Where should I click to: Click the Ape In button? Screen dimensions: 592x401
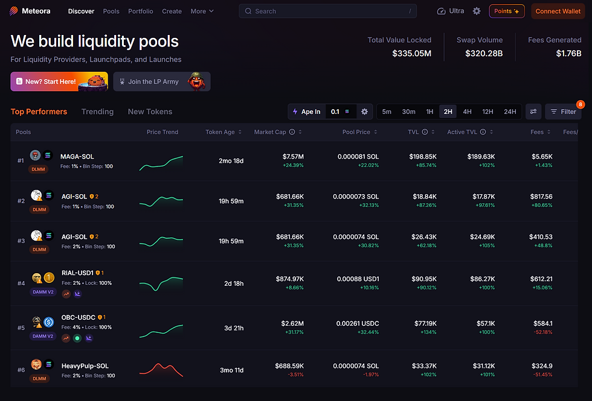[x=307, y=112]
